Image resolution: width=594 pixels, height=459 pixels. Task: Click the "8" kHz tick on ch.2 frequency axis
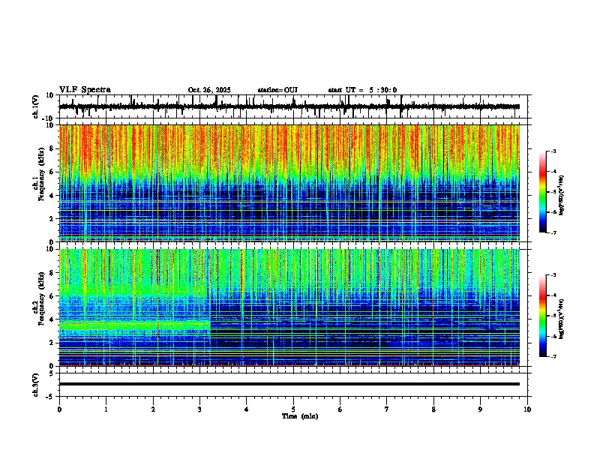pyautogui.click(x=52, y=273)
